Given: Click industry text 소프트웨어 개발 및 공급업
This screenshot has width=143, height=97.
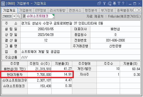Looking at the screenshot, I should [x=41, y=52].
